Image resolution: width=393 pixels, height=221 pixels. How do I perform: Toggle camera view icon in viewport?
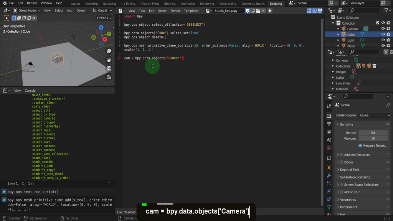[109, 68]
